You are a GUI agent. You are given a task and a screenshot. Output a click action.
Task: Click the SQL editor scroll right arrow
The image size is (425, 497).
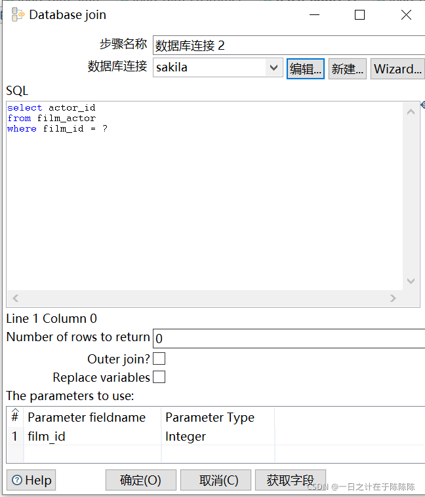pyautogui.click(x=393, y=298)
